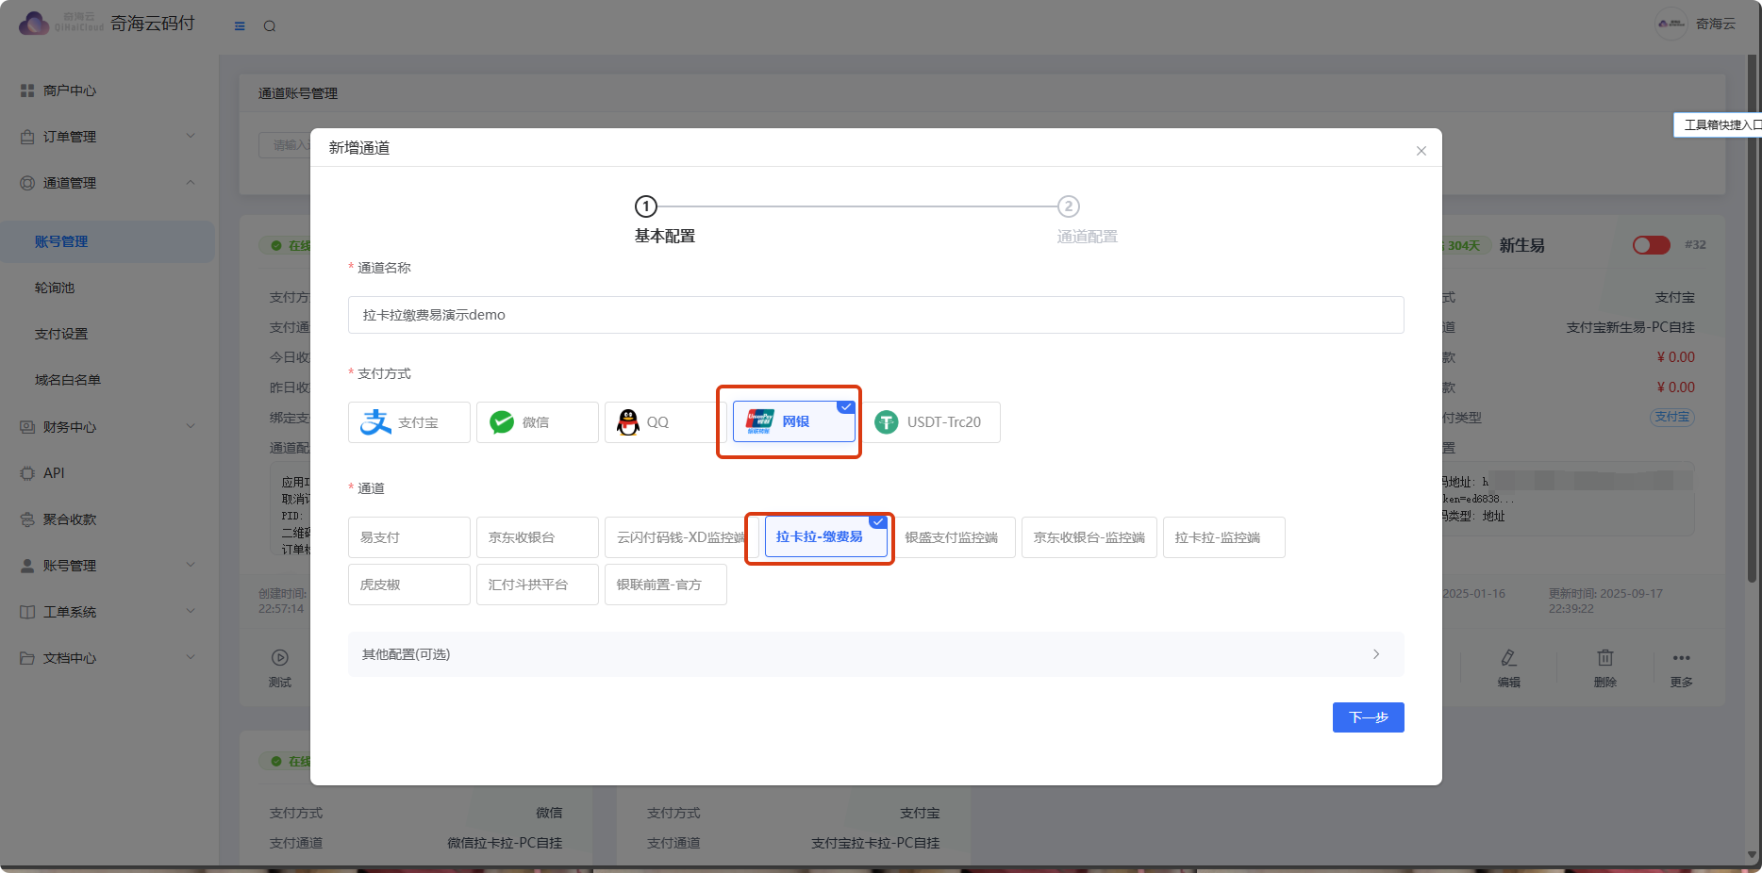Click the 下一步 next step button
The image size is (1762, 873).
click(x=1368, y=717)
